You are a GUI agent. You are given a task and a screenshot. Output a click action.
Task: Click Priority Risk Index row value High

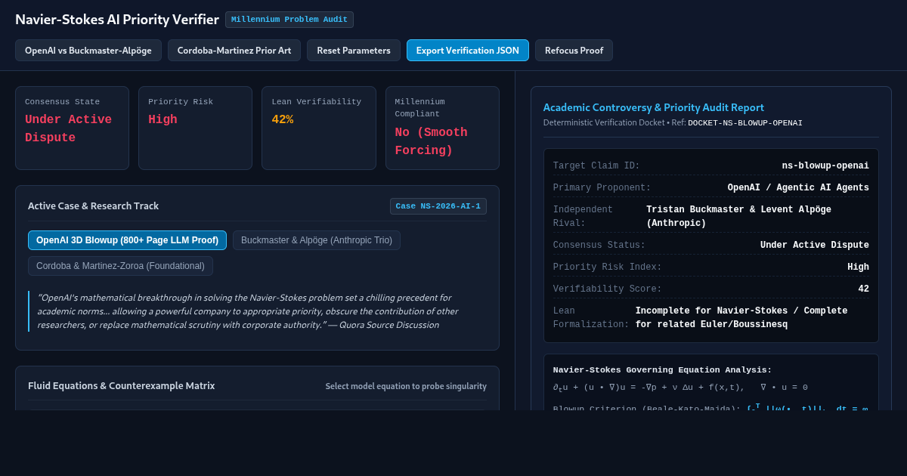(858, 267)
